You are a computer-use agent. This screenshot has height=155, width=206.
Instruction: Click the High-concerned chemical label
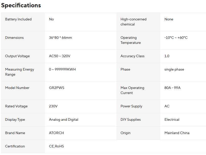tap(133, 22)
